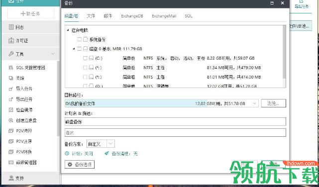Click the 日志 log icon in sidebar

tap(11, 27)
